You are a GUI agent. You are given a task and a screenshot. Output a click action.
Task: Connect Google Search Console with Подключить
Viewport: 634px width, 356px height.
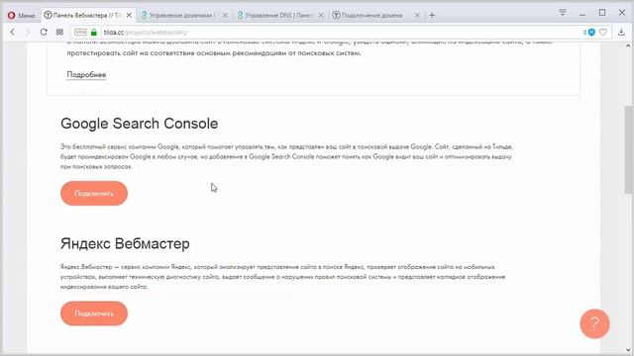[94, 194]
